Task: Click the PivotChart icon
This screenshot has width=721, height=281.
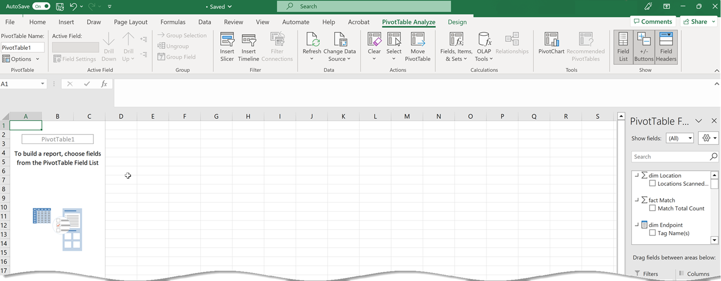Action: pos(551,40)
